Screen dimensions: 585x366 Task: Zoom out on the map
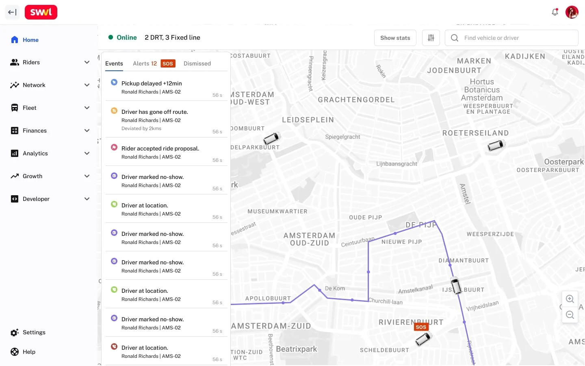(x=570, y=315)
